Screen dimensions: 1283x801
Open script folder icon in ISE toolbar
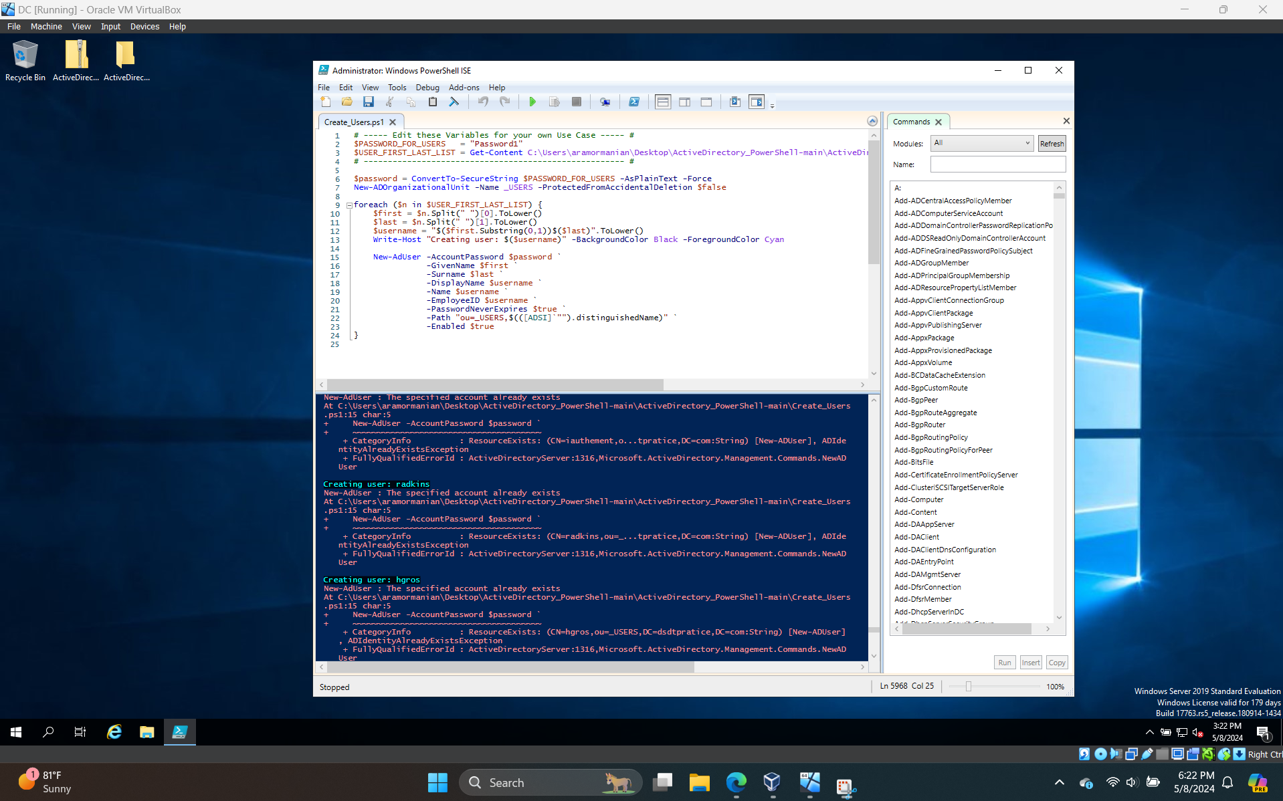point(347,102)
